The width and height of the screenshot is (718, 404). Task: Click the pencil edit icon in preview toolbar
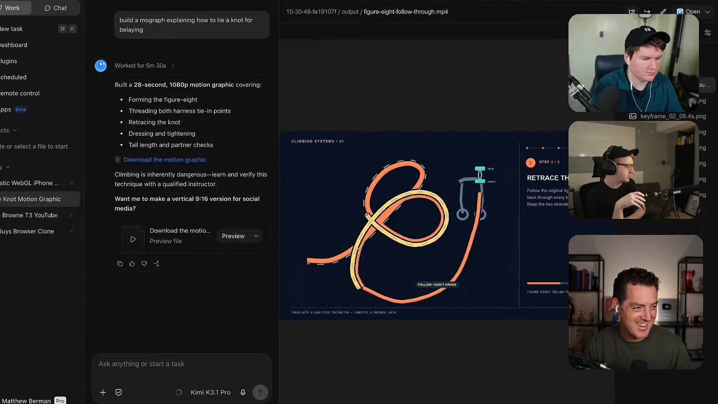[663, 12]
